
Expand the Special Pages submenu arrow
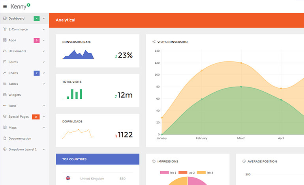click(44, 117)
